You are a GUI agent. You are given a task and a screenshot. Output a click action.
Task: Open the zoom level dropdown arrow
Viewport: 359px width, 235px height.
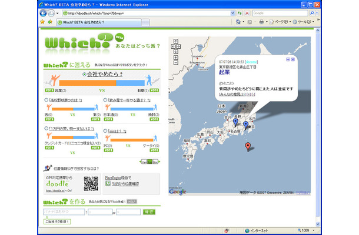pyautogui.click(x=314, y=230)
